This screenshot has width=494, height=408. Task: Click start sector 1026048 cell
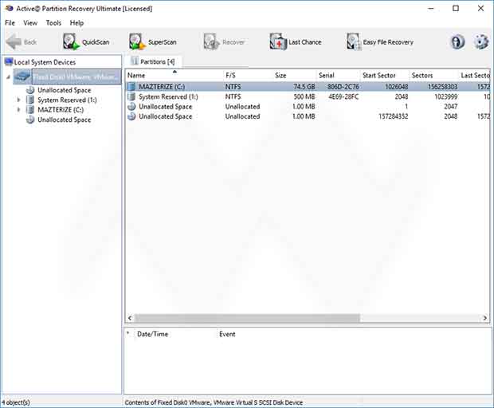(396, 86)
